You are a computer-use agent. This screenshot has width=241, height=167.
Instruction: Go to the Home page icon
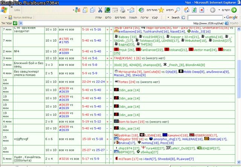(x=187, y=10)
